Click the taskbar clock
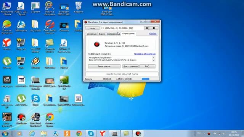244x137 pixels. coord(234,134)
